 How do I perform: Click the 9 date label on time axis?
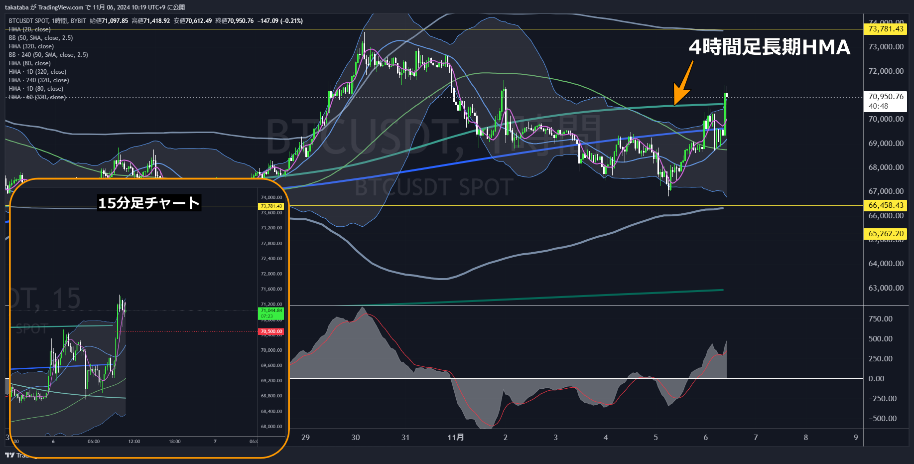point(856,438)
